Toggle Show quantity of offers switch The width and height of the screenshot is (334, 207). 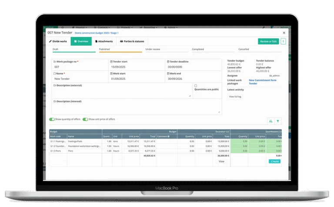click(x=52, y=119)
